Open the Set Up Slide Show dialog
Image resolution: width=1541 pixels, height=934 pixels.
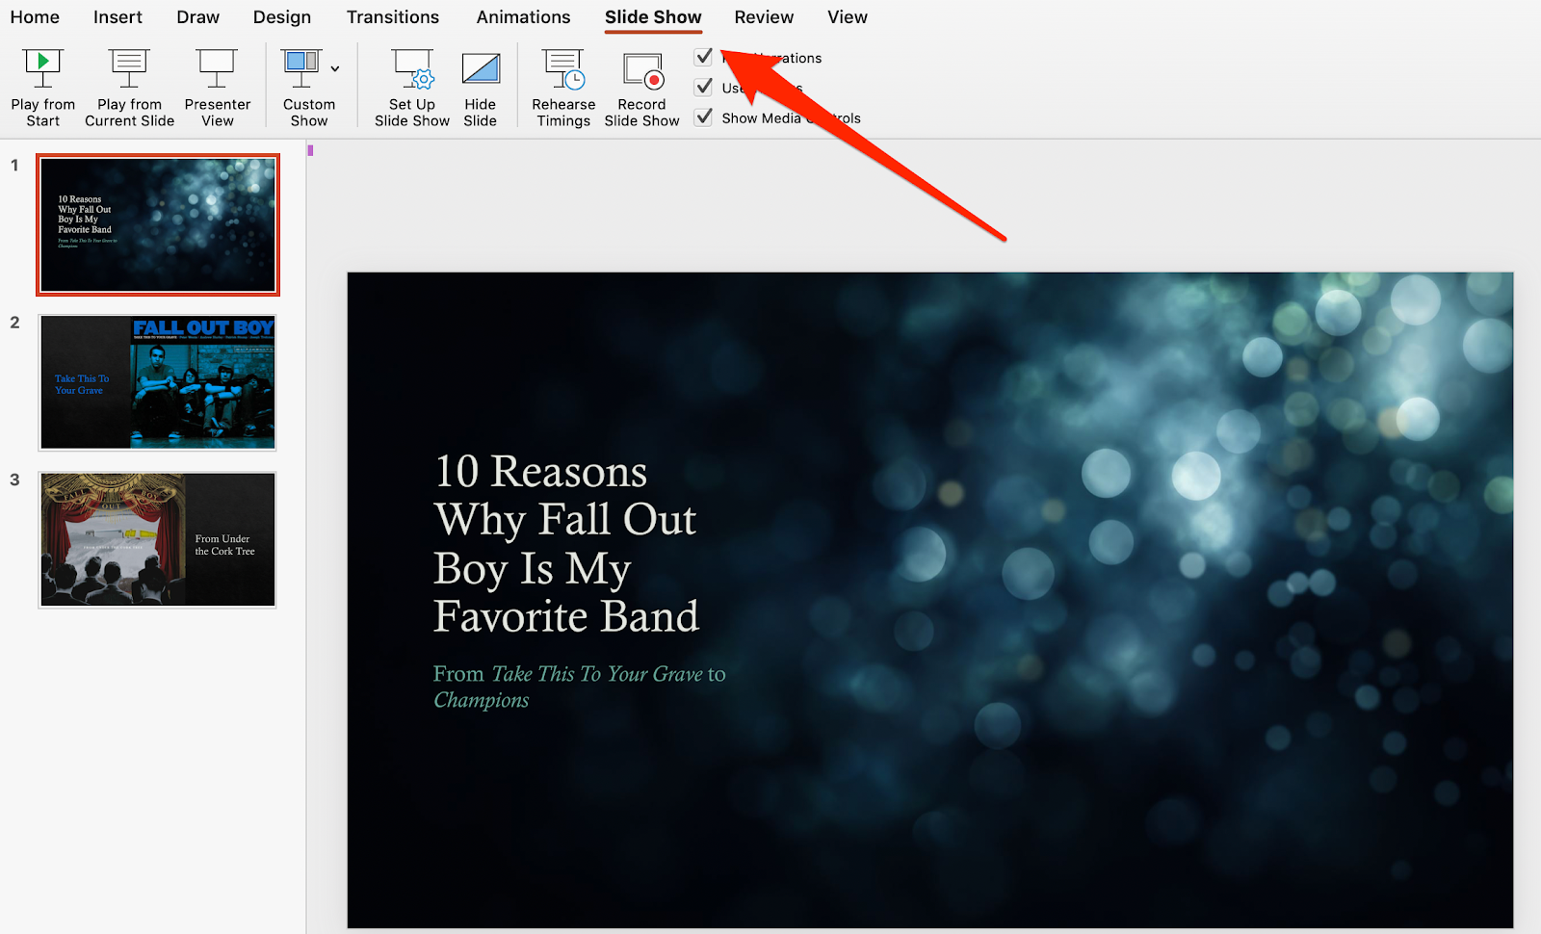(x=412, y=88)
